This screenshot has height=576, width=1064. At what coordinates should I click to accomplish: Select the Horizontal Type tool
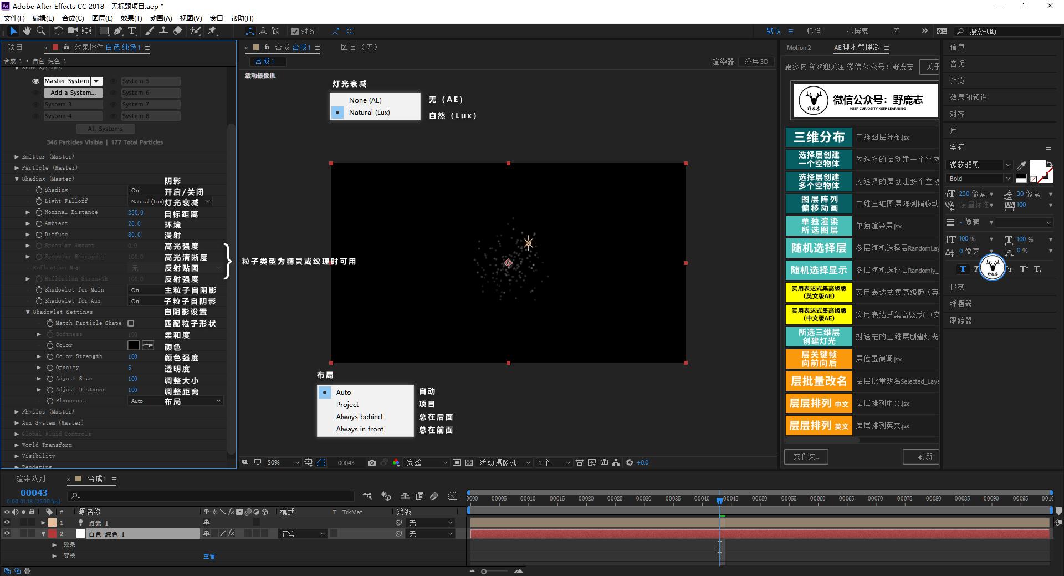pos(132,31)
